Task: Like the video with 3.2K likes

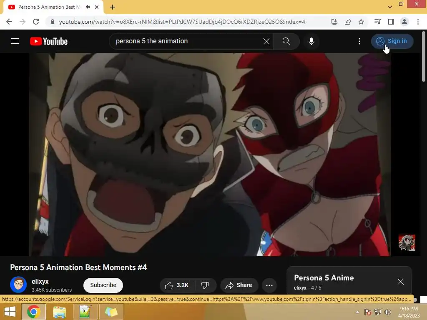Action: (x=177, y=285)
